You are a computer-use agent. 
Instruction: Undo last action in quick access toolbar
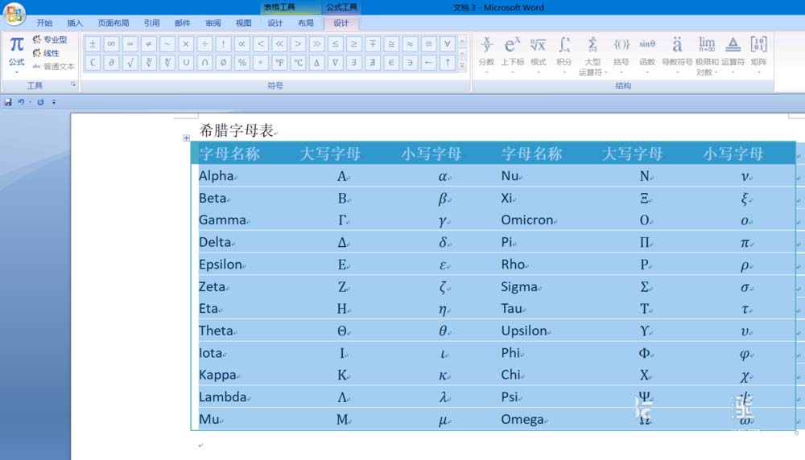(x=21, y=102)
